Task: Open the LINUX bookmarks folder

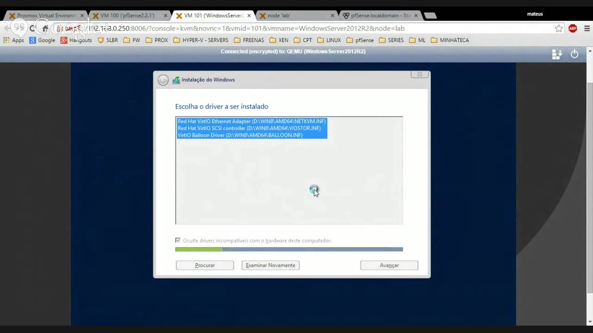Action: pyautogui.click(x=328, y=40)
